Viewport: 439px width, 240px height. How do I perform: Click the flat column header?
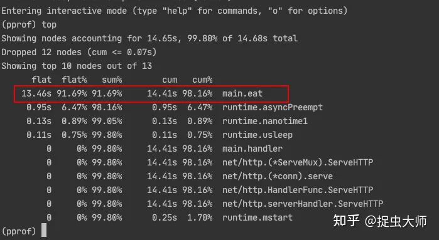[41, 80]
